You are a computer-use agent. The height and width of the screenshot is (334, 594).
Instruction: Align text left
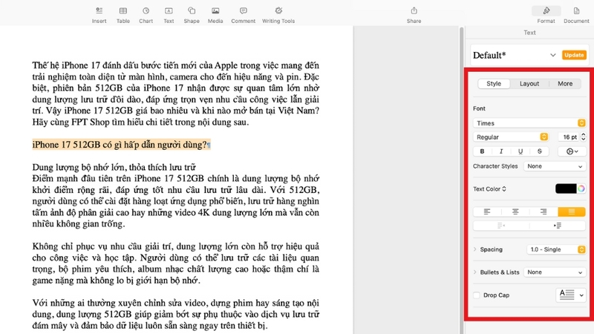click(x=487, y=212)
